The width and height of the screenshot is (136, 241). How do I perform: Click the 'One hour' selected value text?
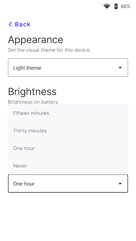pyautogui.click(x=24, y=184)
